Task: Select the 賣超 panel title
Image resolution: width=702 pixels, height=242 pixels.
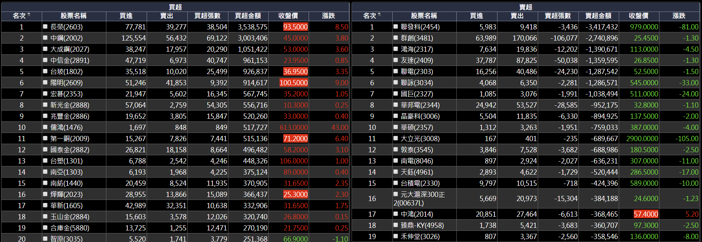Action: point(525,7)
